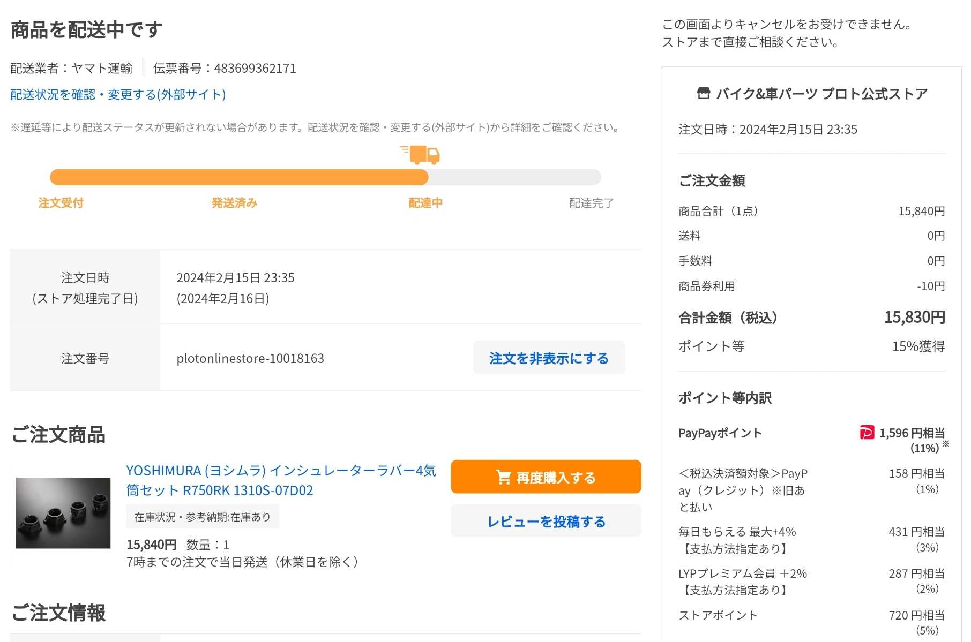Open the バイク&車パーツ プロト公式ストア store name

[821, 94]
